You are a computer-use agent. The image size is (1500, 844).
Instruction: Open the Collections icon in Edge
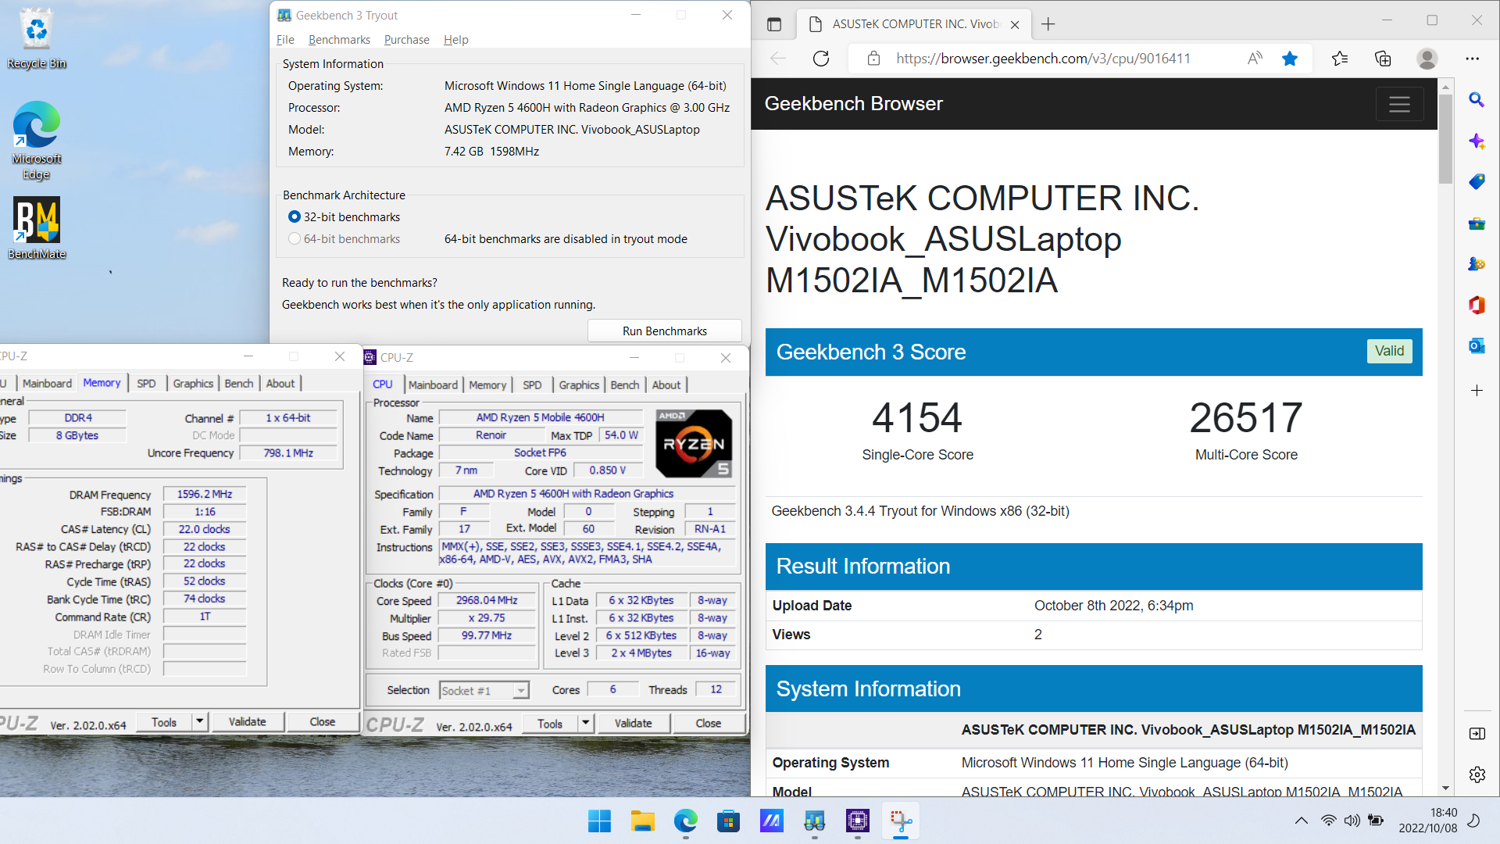(1383, 59)
